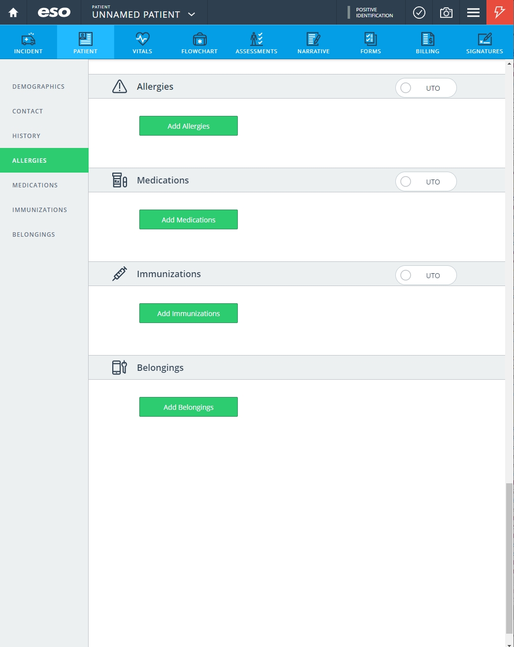
Task: Open the Signatures tab
Action: 484,42
